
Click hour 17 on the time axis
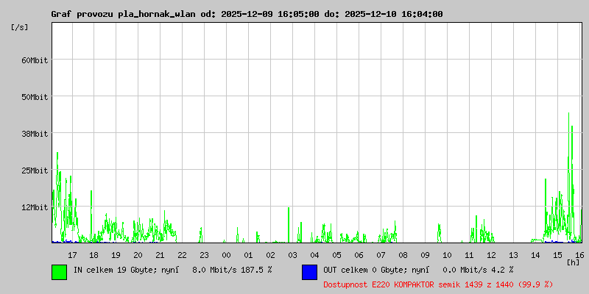coord(72,255)
